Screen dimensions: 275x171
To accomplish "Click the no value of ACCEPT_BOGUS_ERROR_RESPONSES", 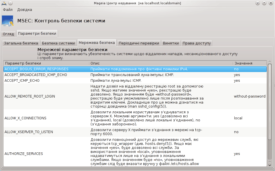I will click(236, 69).
